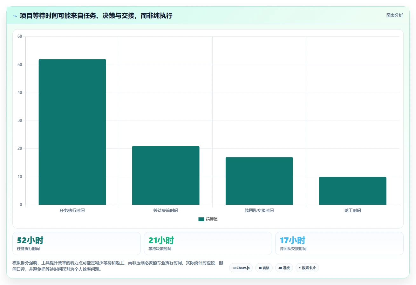This screenshot has width=416, height=285.
Task: Click the 表格 tag chip
Action: pyautogui.click(x=264, y=268)
